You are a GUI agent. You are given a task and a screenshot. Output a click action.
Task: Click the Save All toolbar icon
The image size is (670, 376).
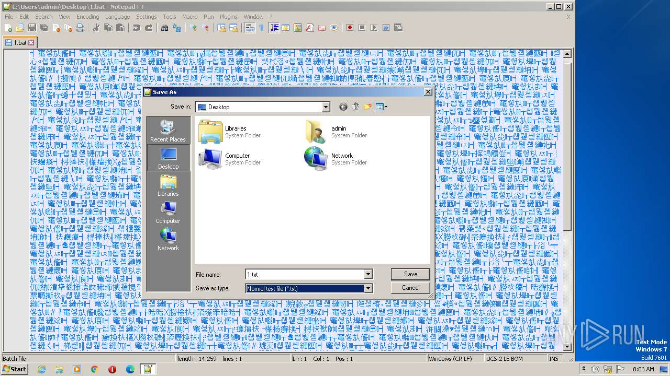[x=44, y=28]
